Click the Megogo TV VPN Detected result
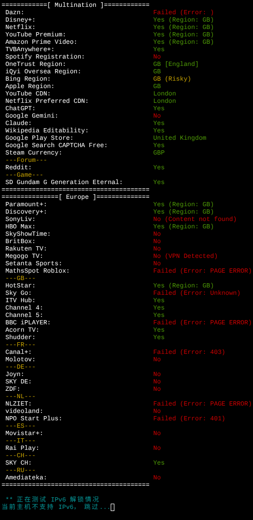This screenshot has width=253, height=520. [x=186, y=256]
